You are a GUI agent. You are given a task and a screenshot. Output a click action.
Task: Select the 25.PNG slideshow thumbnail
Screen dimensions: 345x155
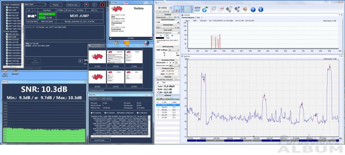97,57
